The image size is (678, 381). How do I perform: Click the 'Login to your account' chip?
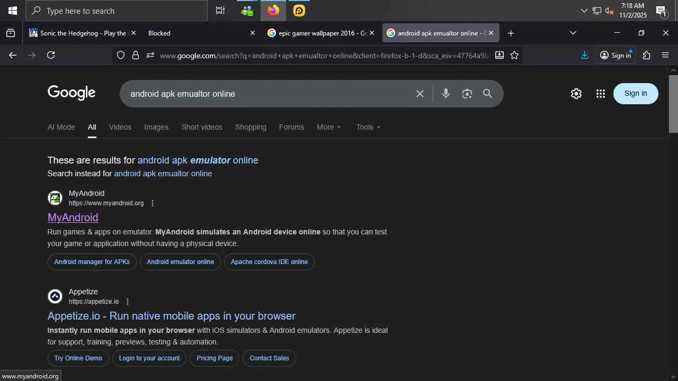point(149,358)
